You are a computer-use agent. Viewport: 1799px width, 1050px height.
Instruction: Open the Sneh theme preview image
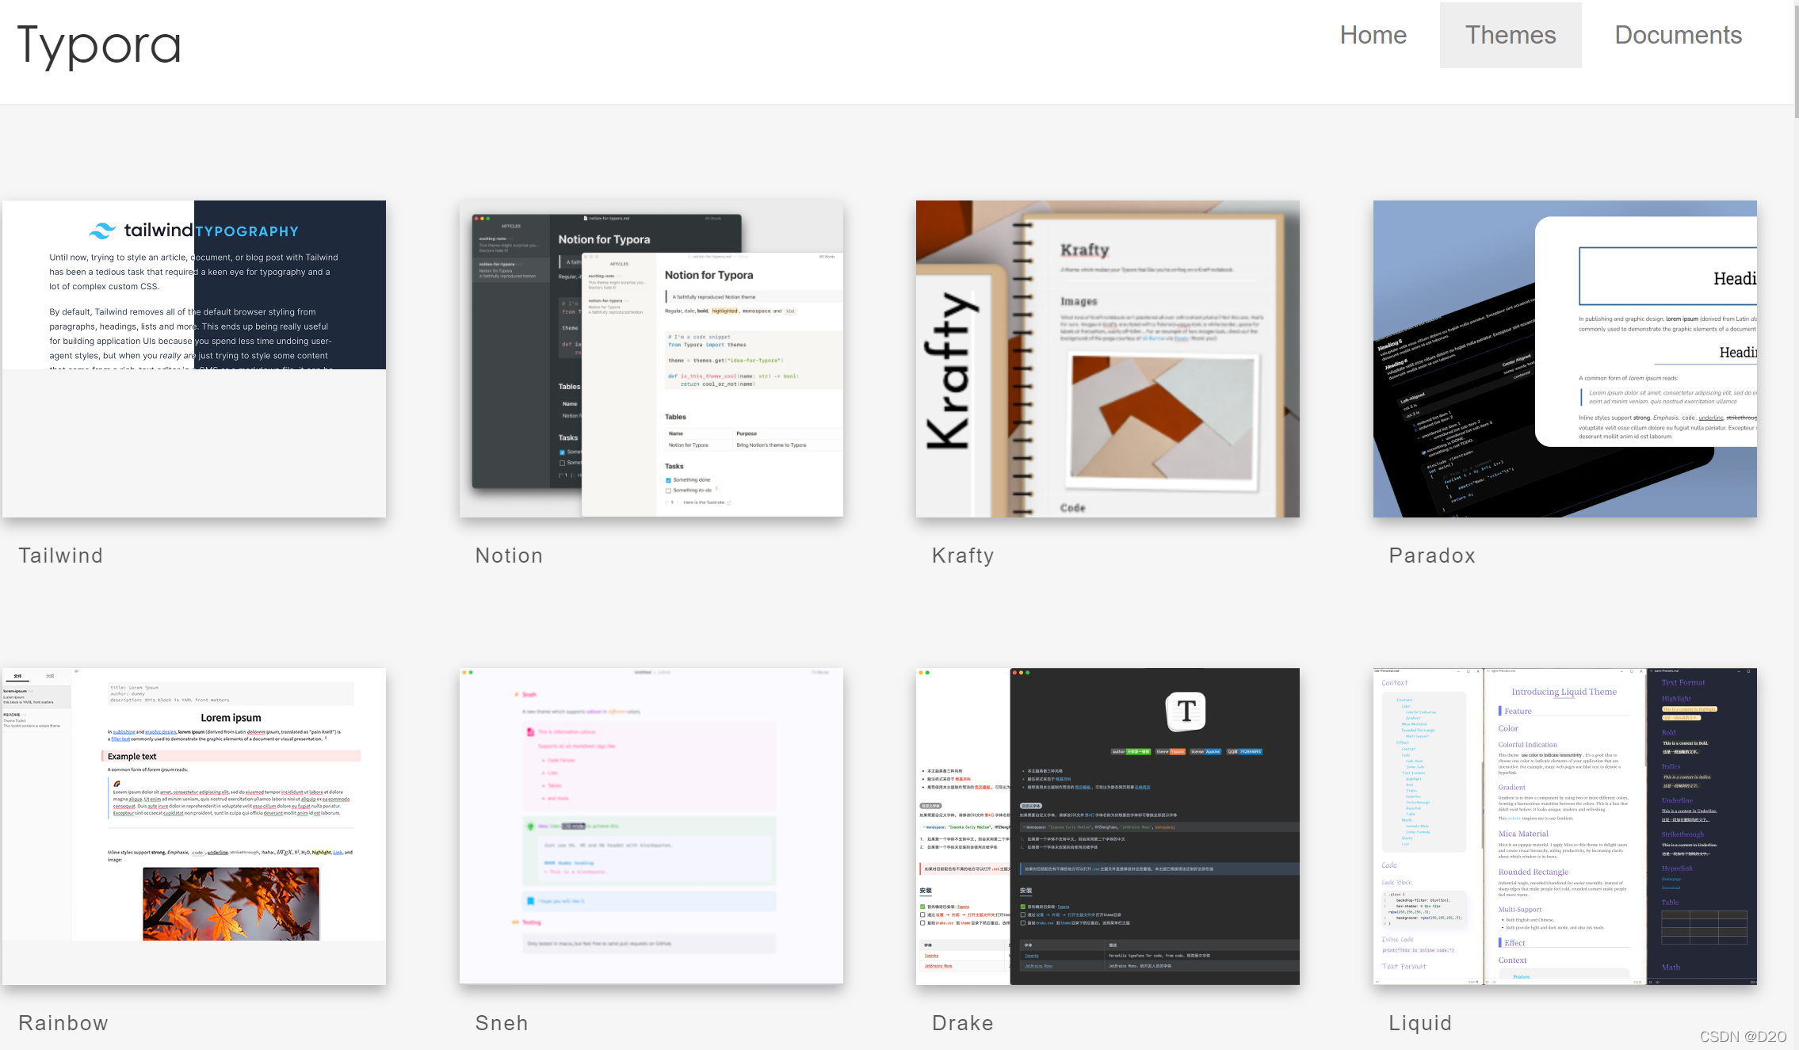click(651, 827)
